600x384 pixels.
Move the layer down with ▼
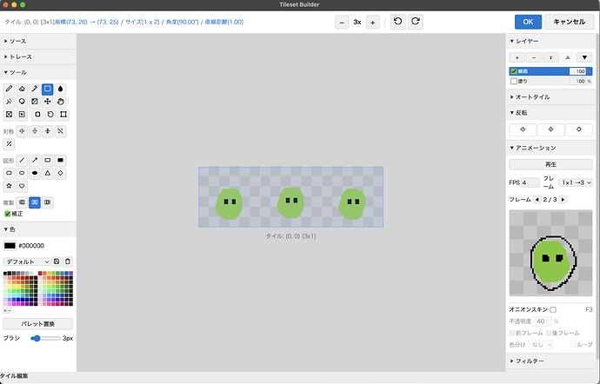tap(584, 57)
